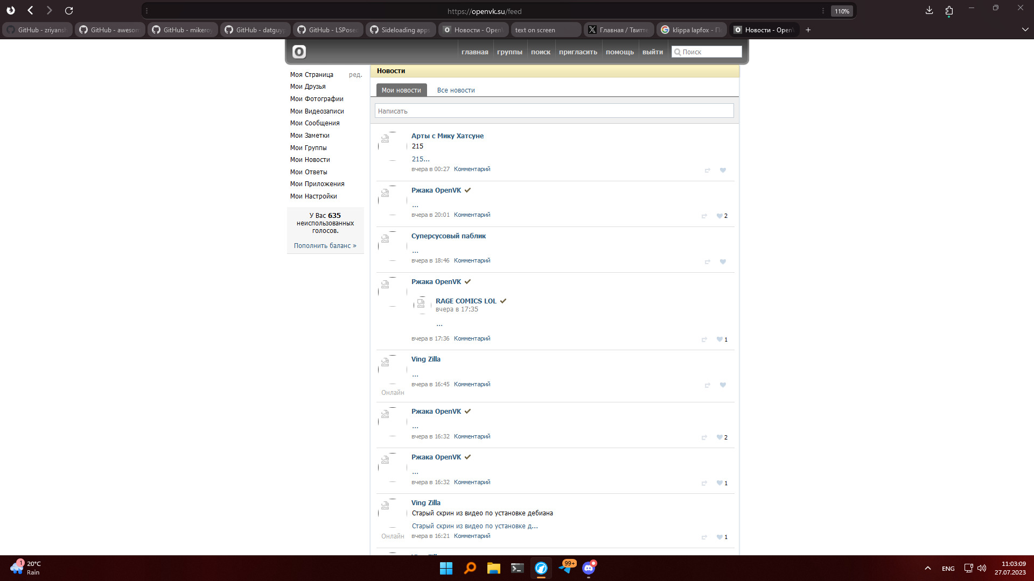The width and height of the screenshot is (1034, 581).
Task: Click the Написать post input field
Action: (554, 111)
